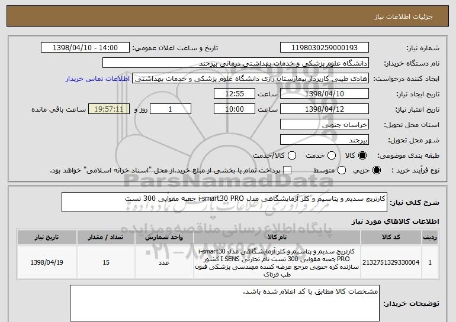
Task: Click the buyer remarks (توضیحات خریدار) text area
Action: point(224,303)
